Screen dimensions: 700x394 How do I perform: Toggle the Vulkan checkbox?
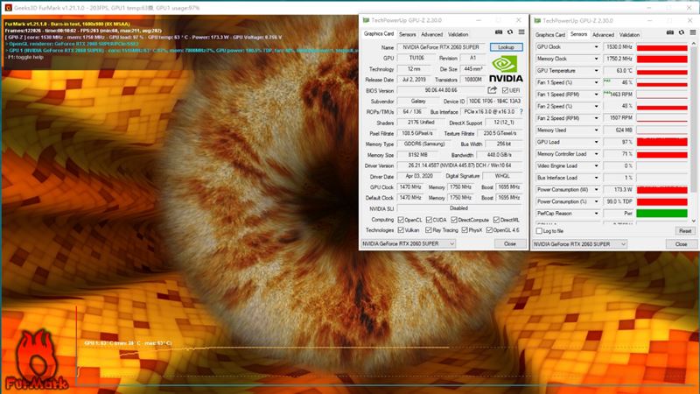pyautogui.click(x=401, y=230)
